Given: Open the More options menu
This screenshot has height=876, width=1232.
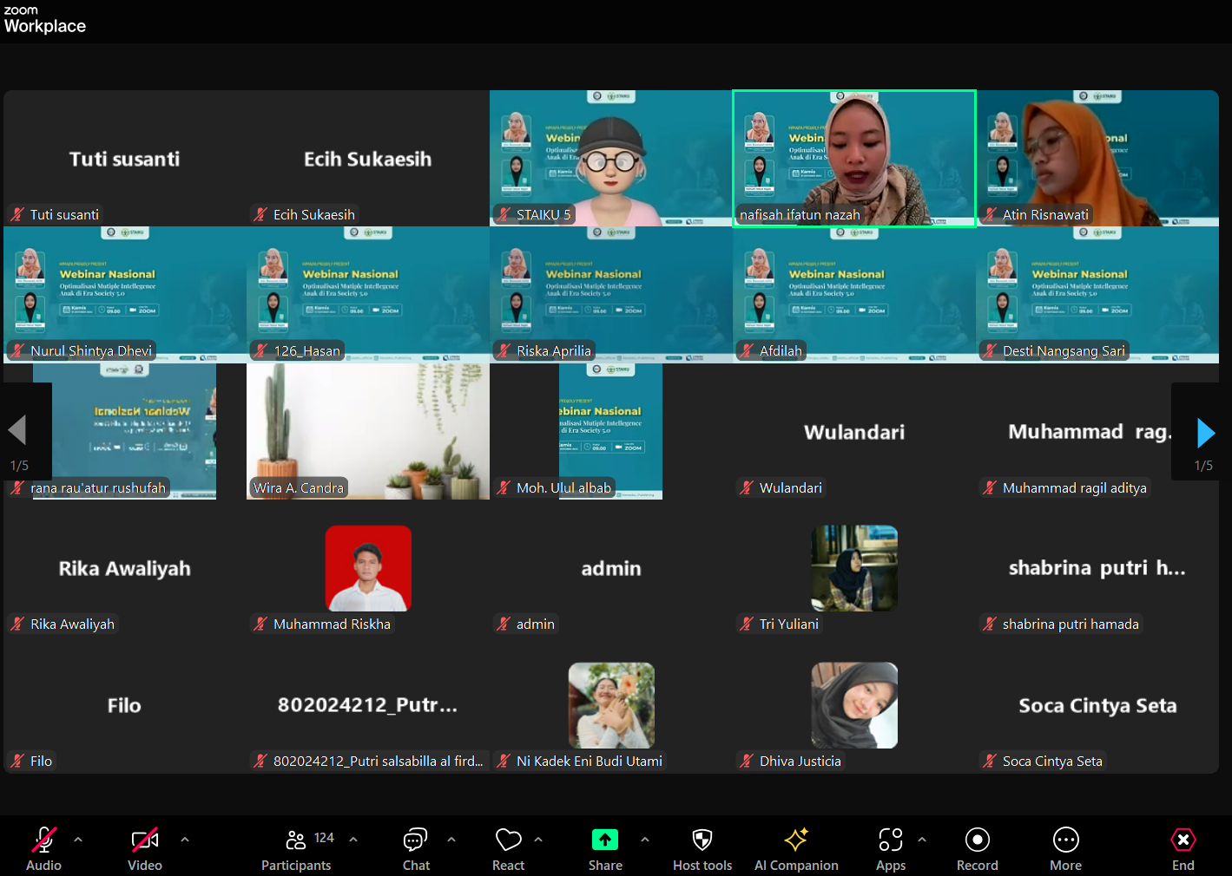Looking at the screenshot, I should [1065, 849].
